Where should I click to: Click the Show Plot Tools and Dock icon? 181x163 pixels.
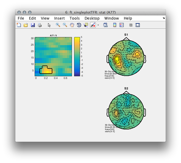click(x=137, y=25)
